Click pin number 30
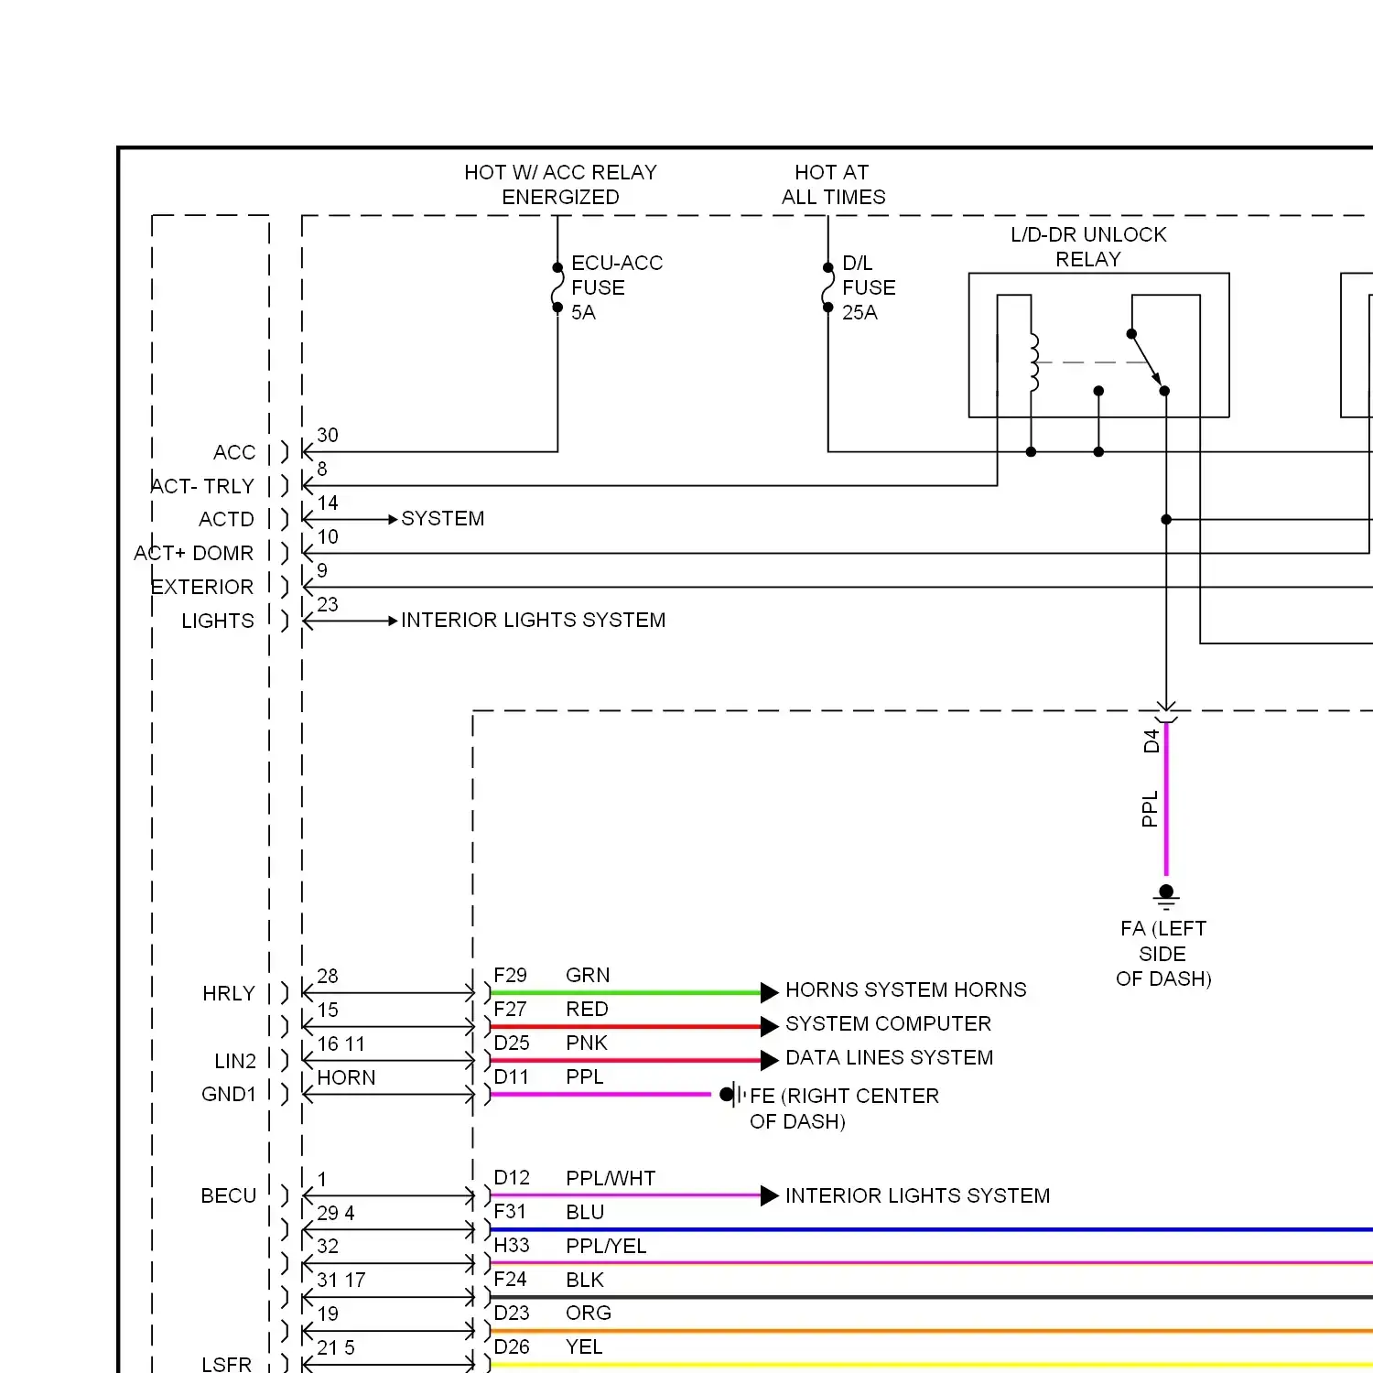1373x1373 pixels. (328, 435)
